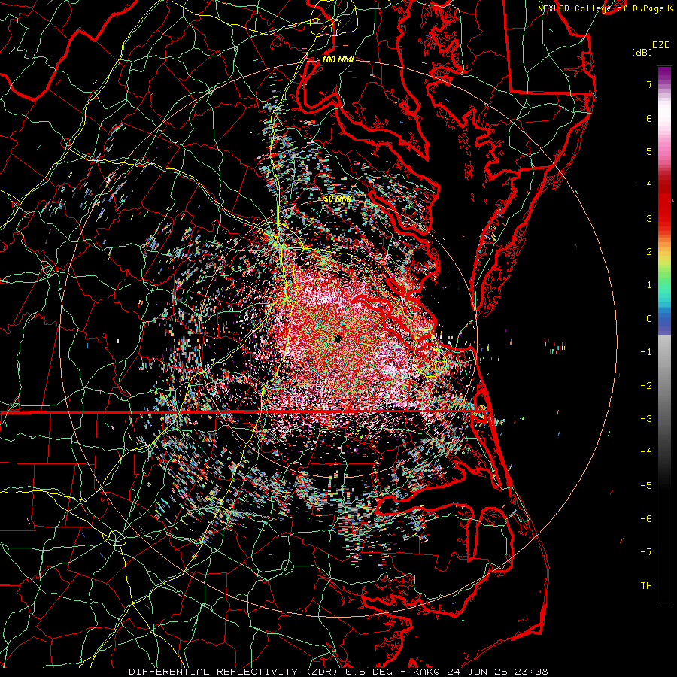Click the 24 JUN 25 23:08 timestamp
The image size is (677, 677).
coord(496,672)
